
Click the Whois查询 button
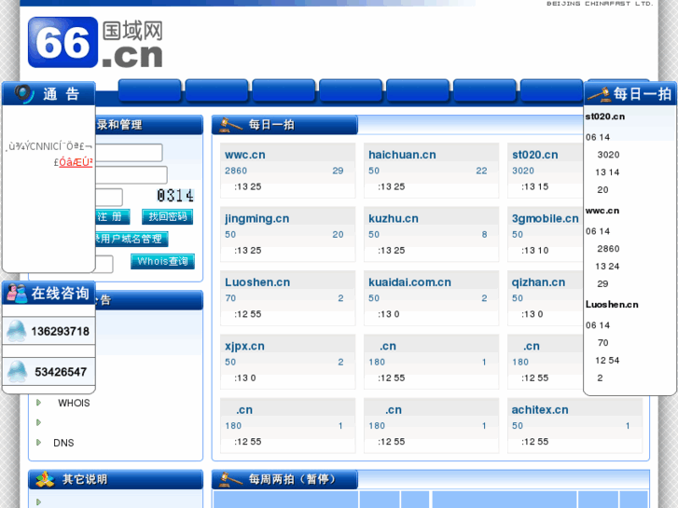[x=162, y=261]
